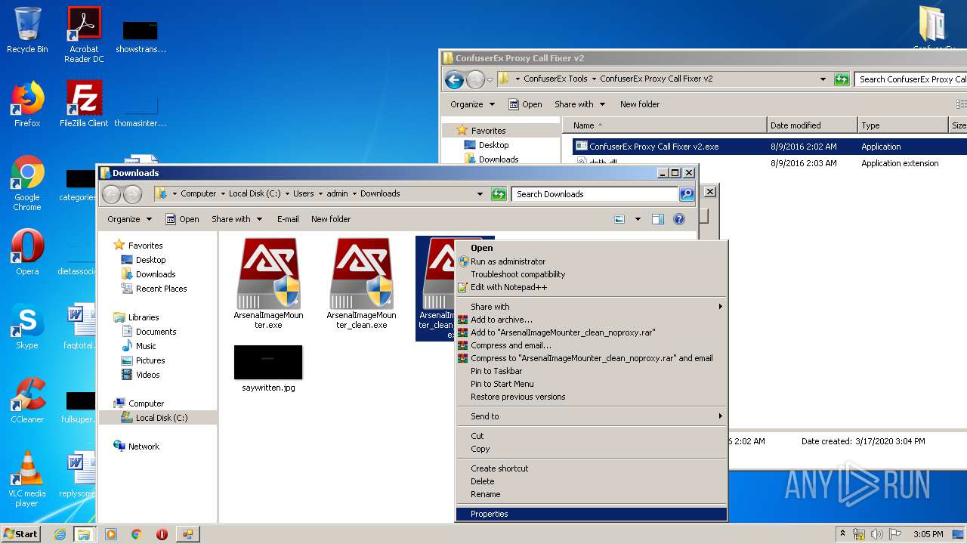Screen dimensions: 967x544
Task: Choose Add to archive... in context menu
Action: click(592, 320)
